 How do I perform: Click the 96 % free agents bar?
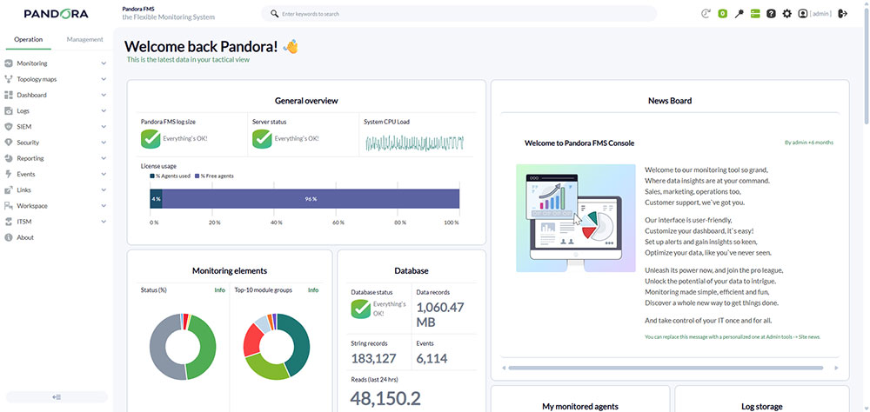pos(311,198)
